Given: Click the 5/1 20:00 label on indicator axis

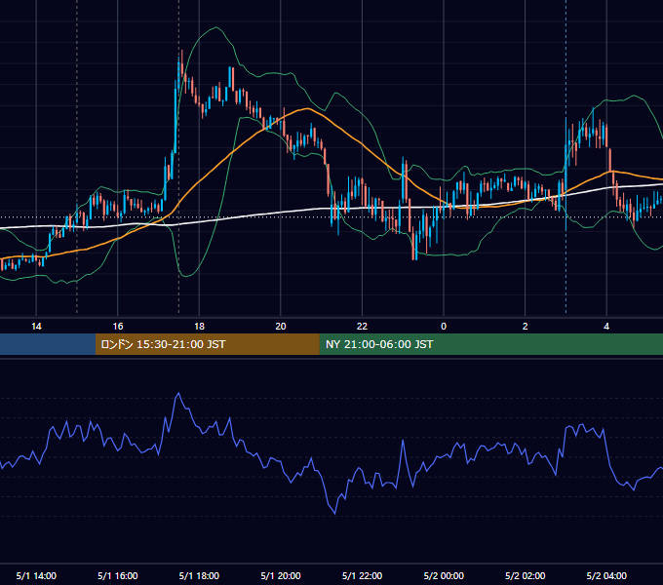Looking at the screenshot, I should [281, 575].
